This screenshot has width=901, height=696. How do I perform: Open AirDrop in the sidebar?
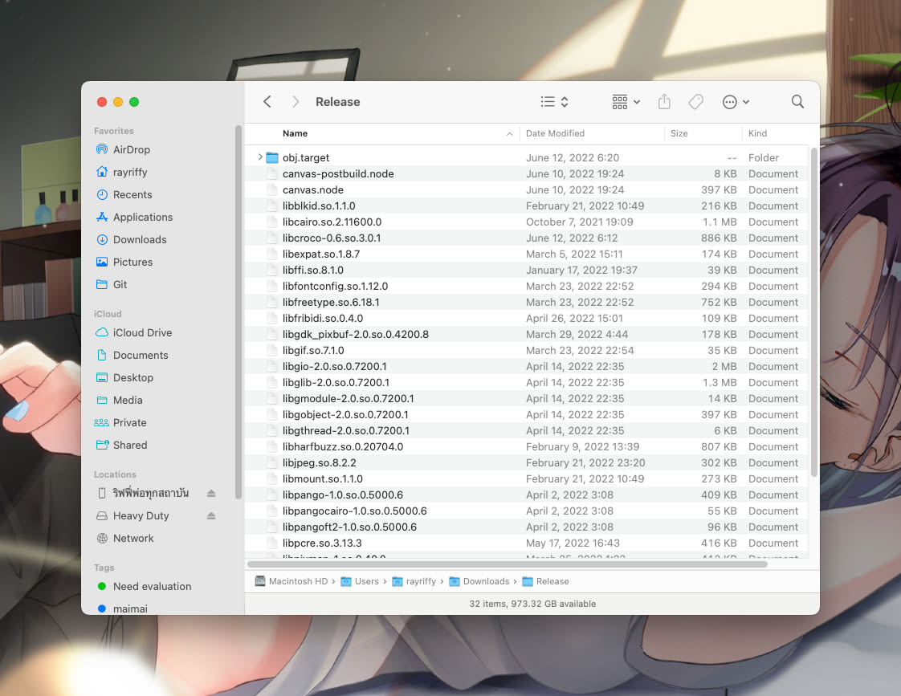pos(132,149)
